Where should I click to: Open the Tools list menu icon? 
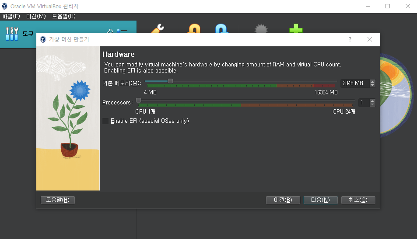(123, 31)
